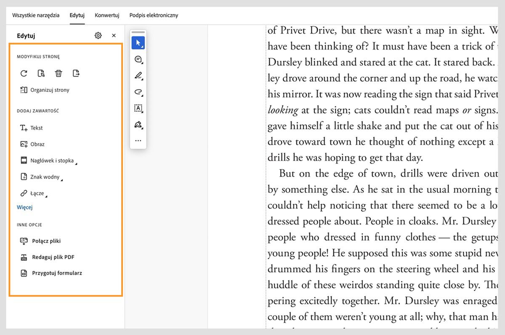Click the insert page icon
505x335 pixels.
coord(41,73)
